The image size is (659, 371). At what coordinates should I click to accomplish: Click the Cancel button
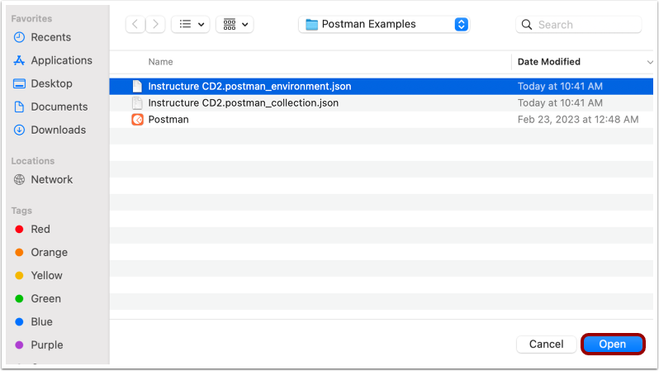[x=547, y=344]
